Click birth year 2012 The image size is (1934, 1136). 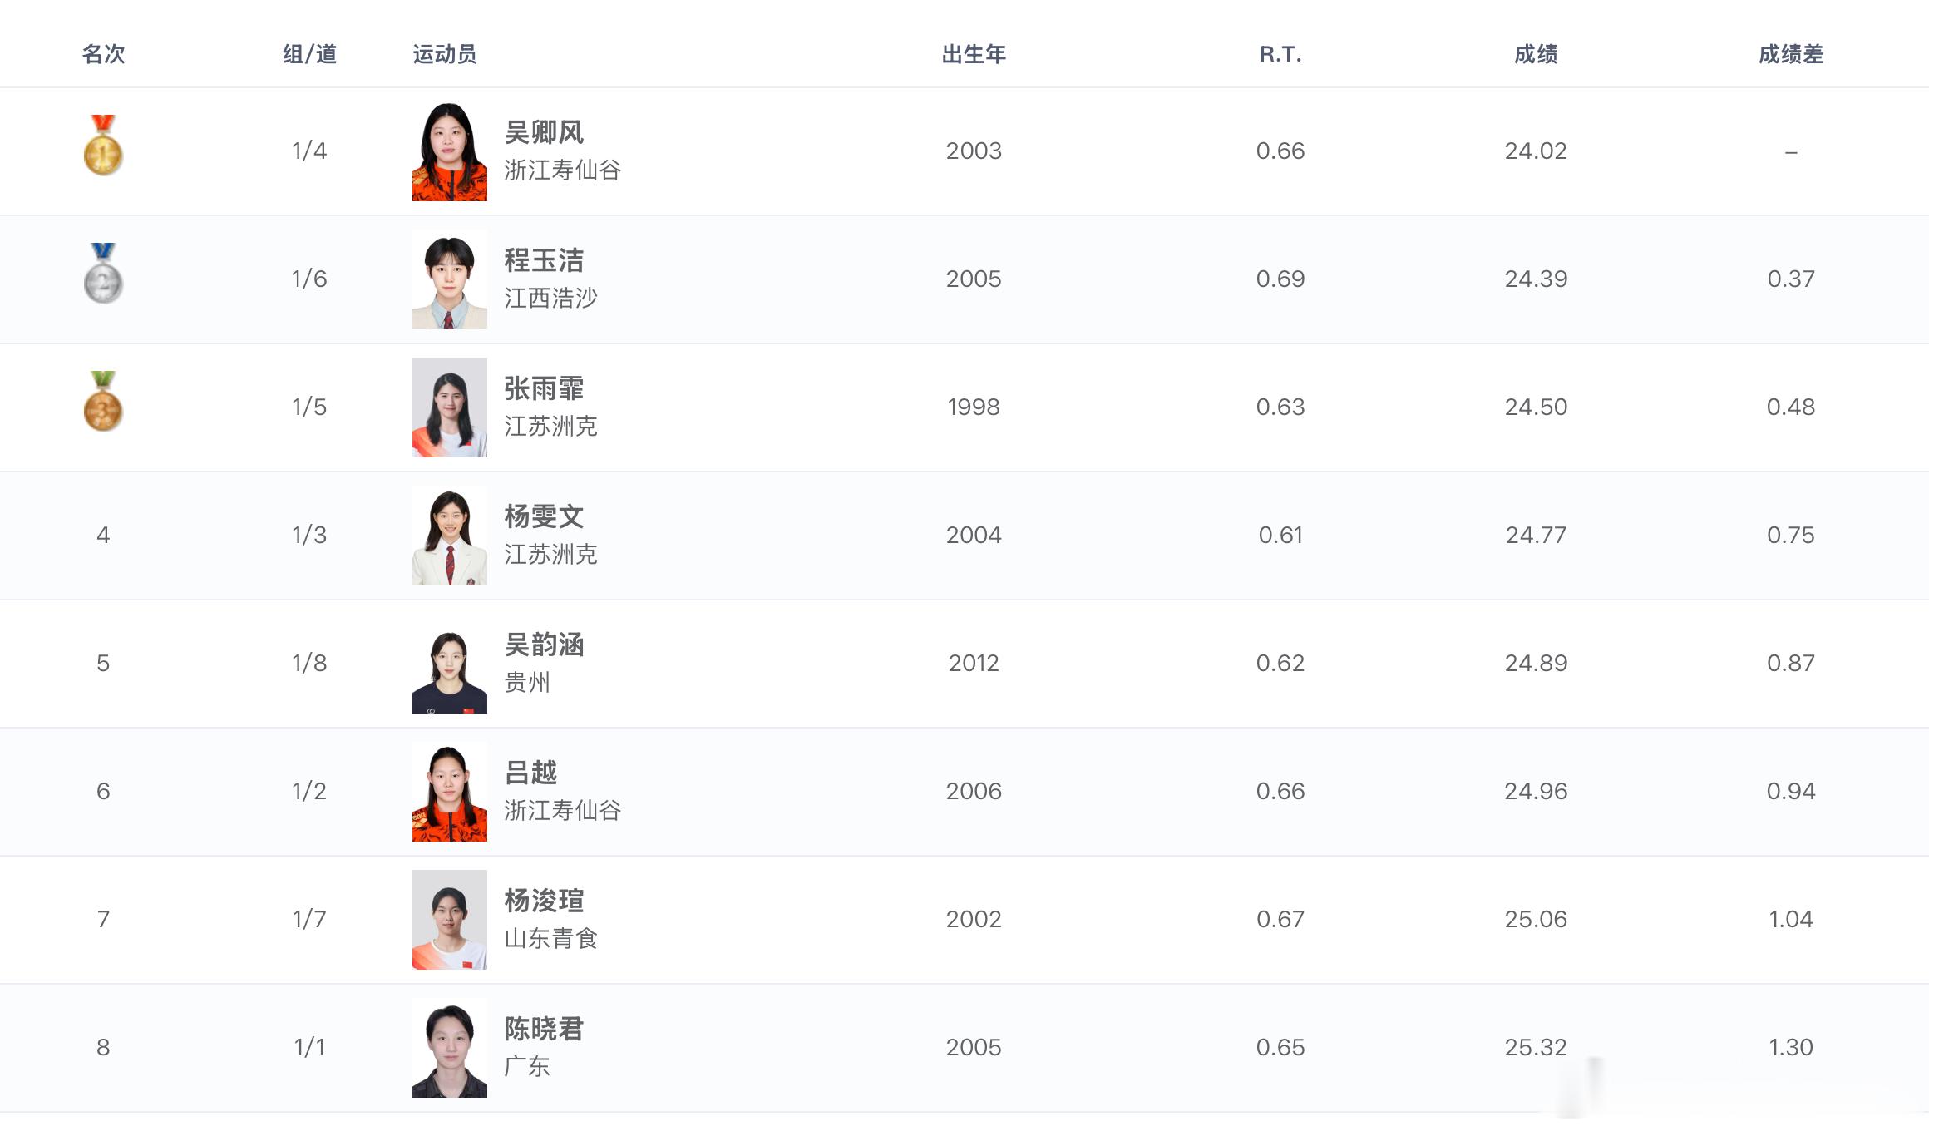[974, 664]
